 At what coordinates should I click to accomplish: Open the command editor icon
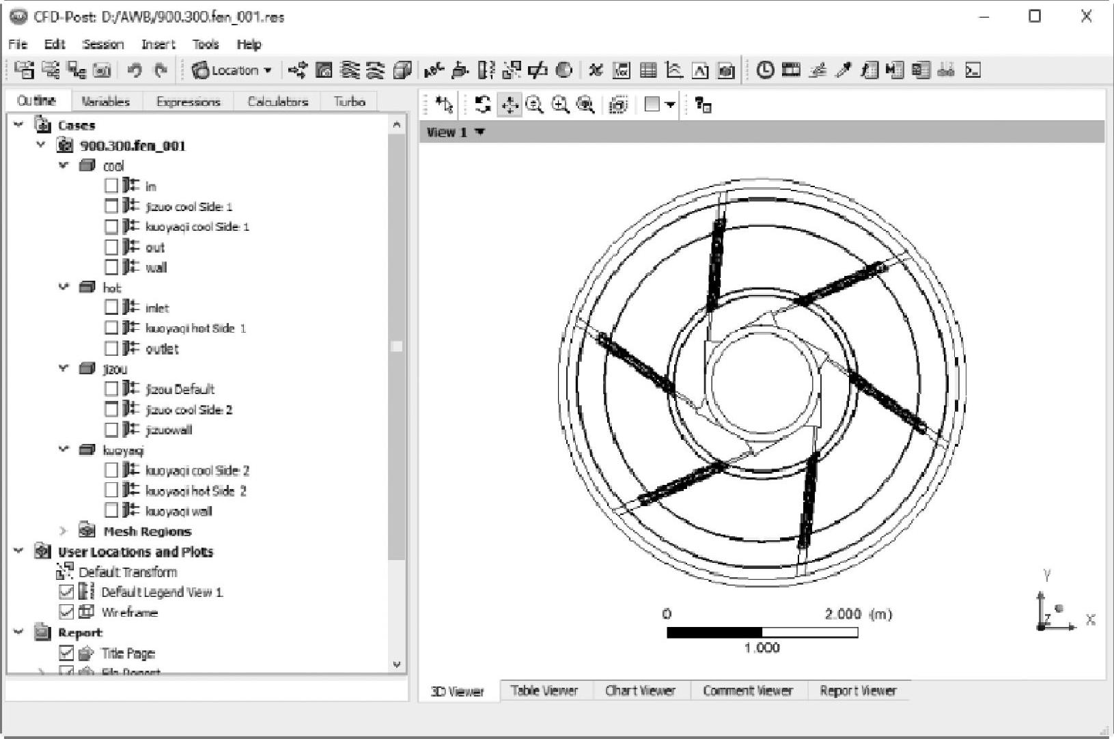[973, 70]
